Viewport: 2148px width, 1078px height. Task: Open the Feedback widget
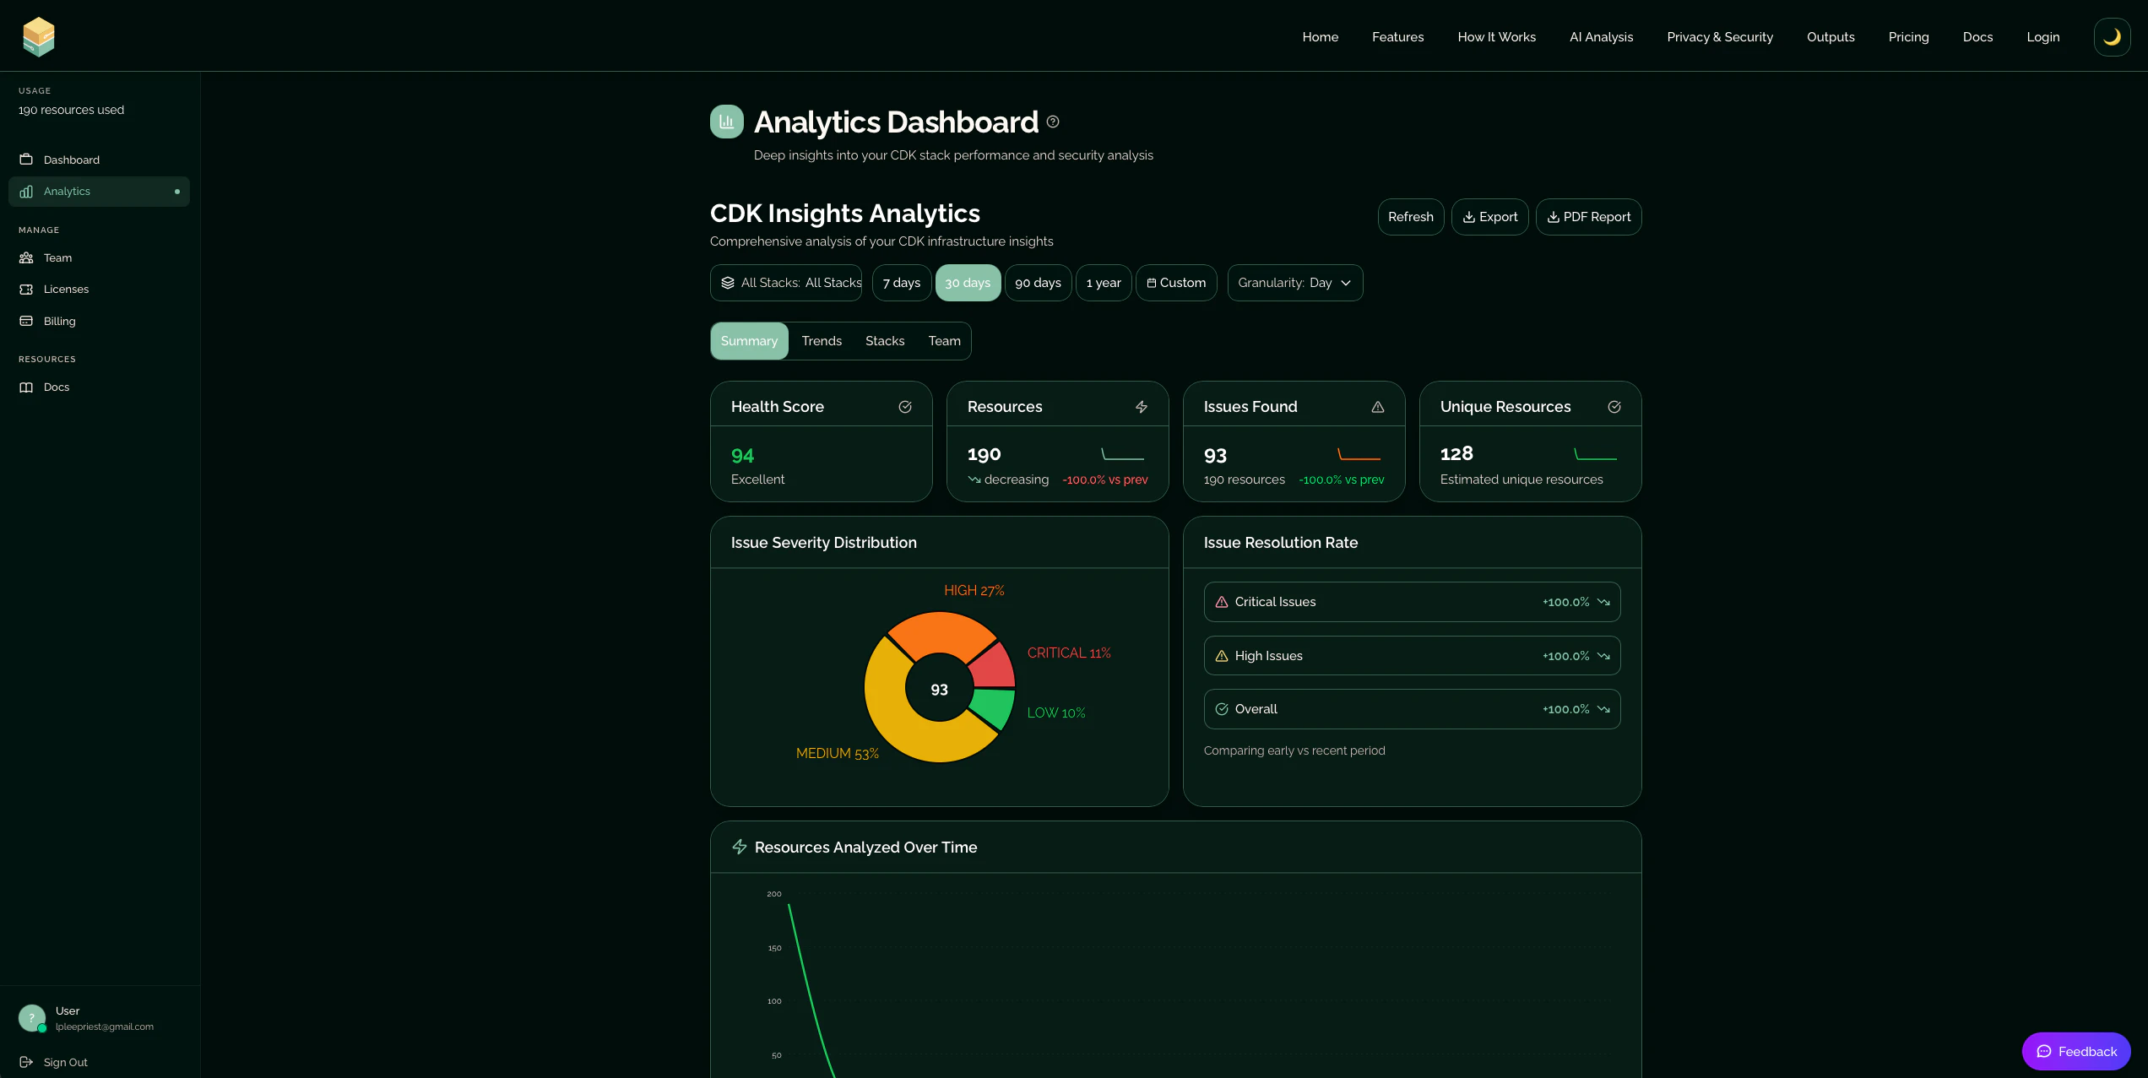[x=2076, y=1051]
